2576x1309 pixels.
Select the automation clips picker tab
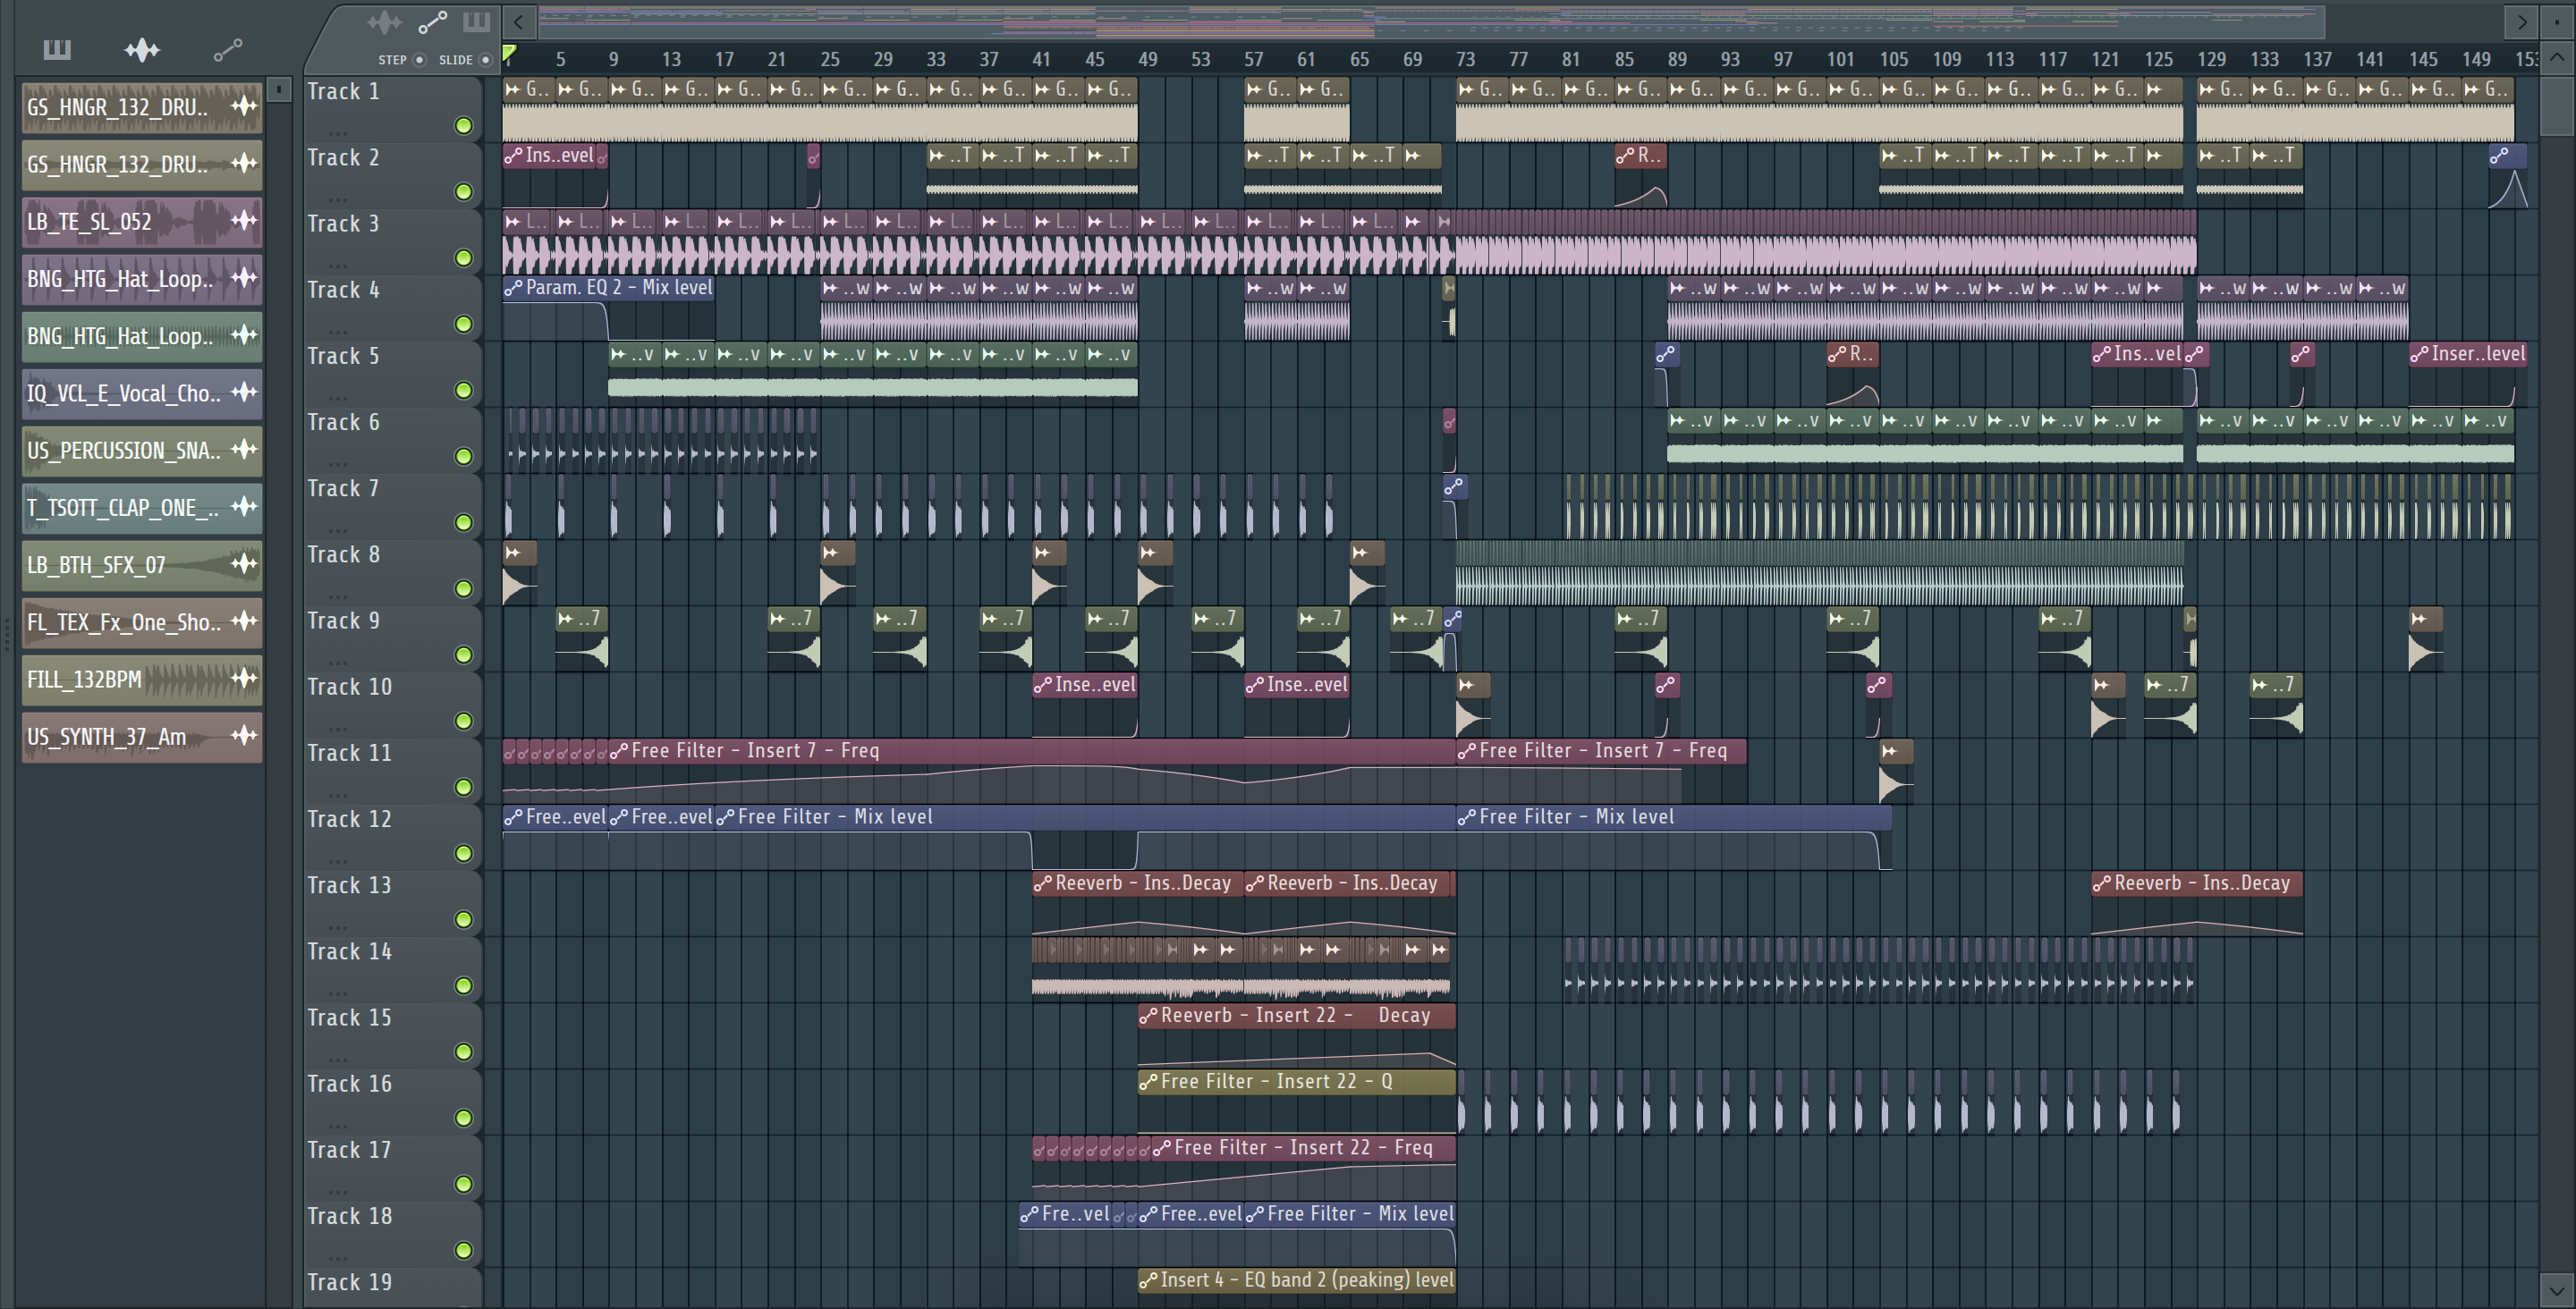[228, 49]
